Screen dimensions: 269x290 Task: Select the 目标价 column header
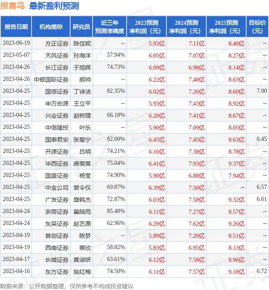tap(257, 27)
